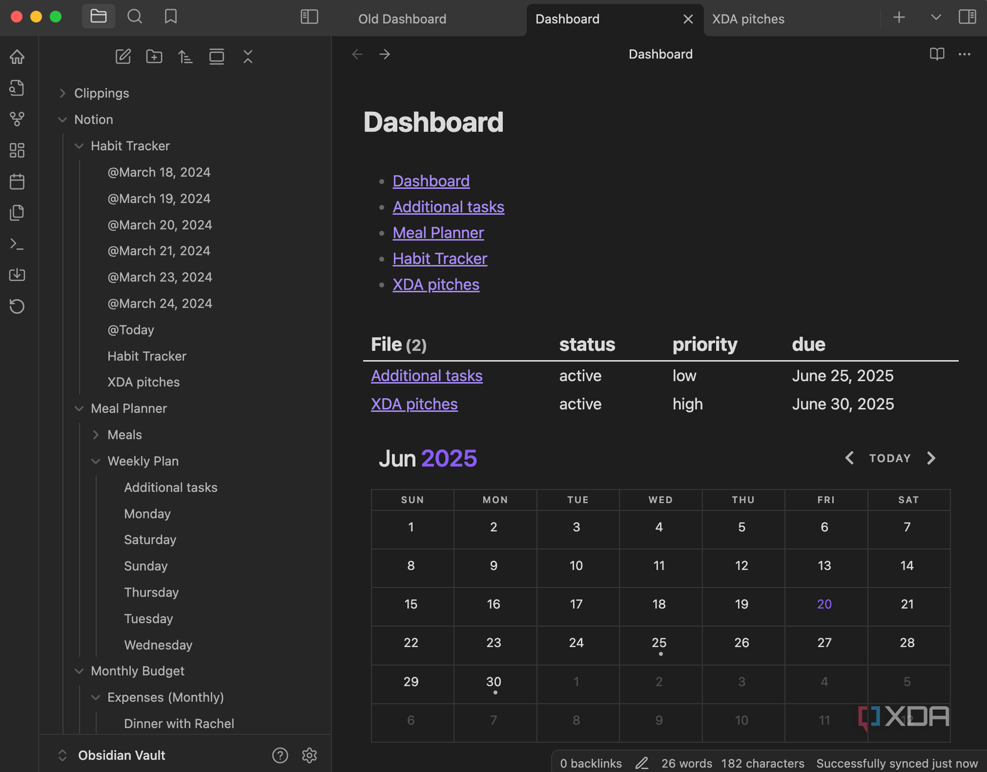Open the bookmarks pane

tap(170, 17)
